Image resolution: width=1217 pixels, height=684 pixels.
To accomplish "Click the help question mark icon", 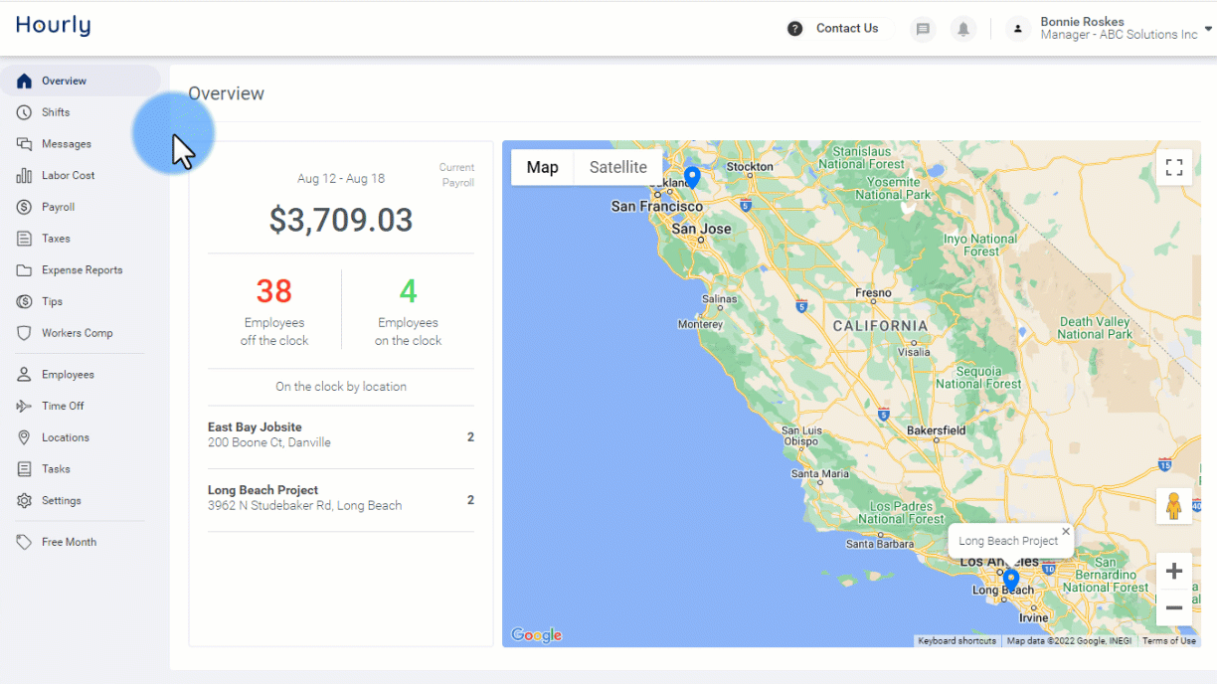I will point(794,29).
